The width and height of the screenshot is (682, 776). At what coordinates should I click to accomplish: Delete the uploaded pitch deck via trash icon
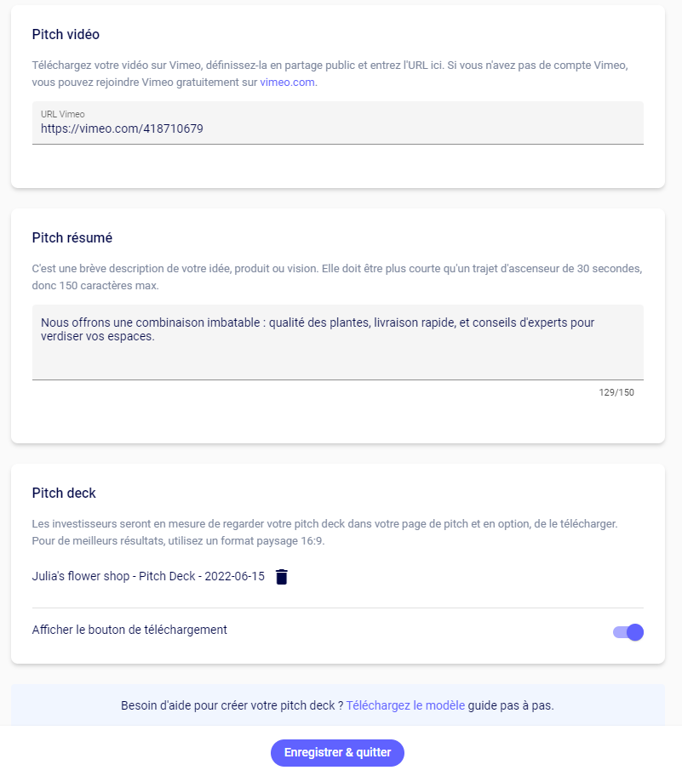tap(282, 577)
